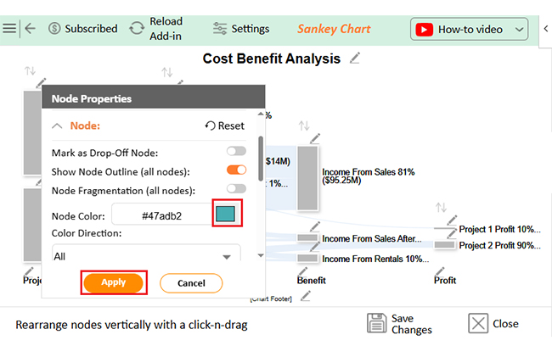Click the Node Color hex input field
Image resolution: width=552 pixels, height=357 pixels.
161,215
